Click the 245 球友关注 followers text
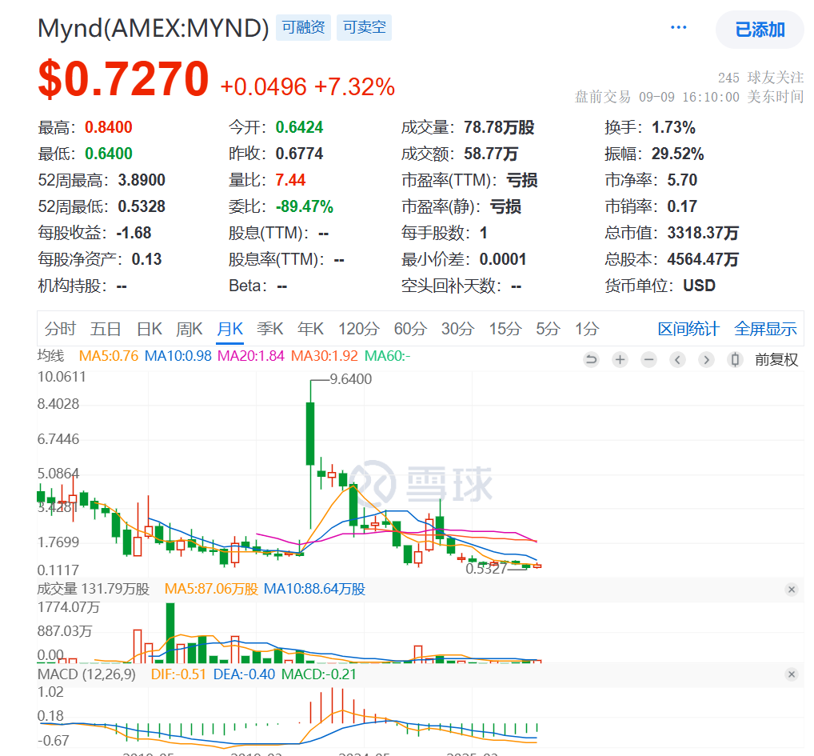The image size is (814, 756). pyautogui.click(x=761, y=78)
